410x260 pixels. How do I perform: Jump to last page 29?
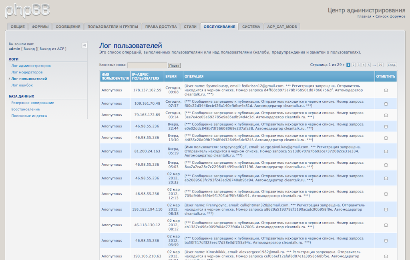380,65
